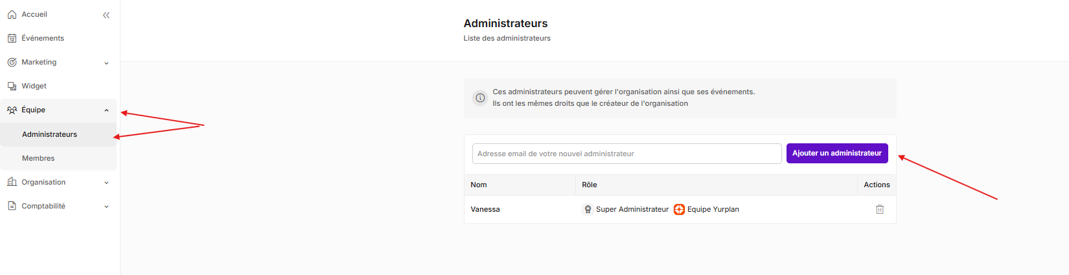1069x275 pixels.
Task: Delete Vanessa using the trash icon
Action: (879, 209)
